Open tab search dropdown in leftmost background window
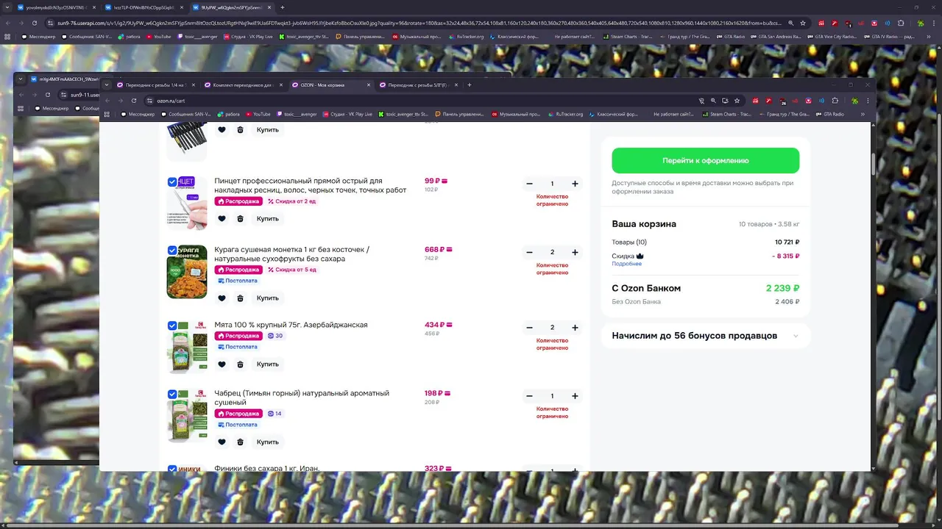The height and width of the screenshot is (529, 942). click(x=21, y=79)
